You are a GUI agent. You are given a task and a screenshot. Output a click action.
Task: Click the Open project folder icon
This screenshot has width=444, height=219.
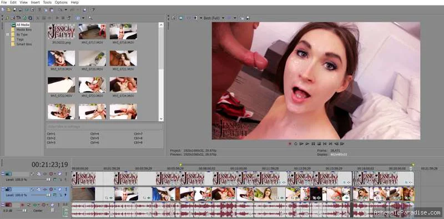pyautogui.click(x=9, y=10)
